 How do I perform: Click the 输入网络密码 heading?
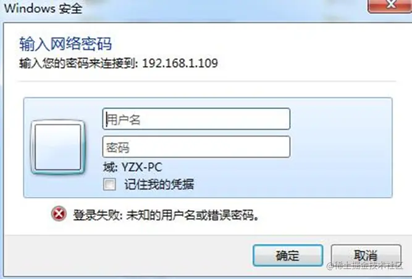(65, 44)
